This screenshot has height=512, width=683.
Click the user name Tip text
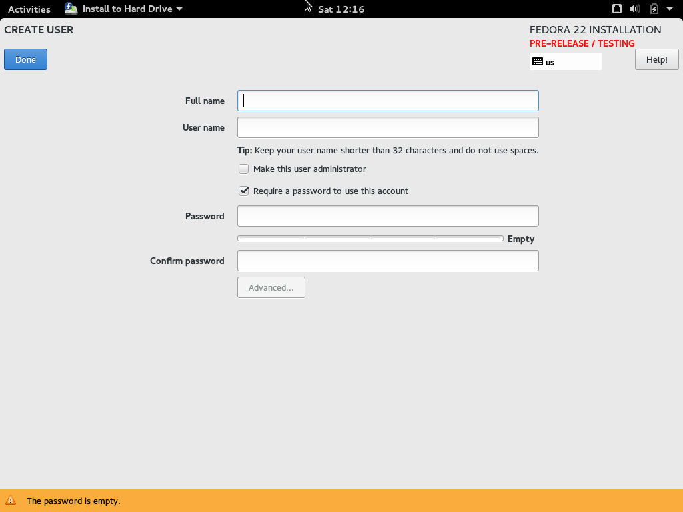tap(388, 150)
